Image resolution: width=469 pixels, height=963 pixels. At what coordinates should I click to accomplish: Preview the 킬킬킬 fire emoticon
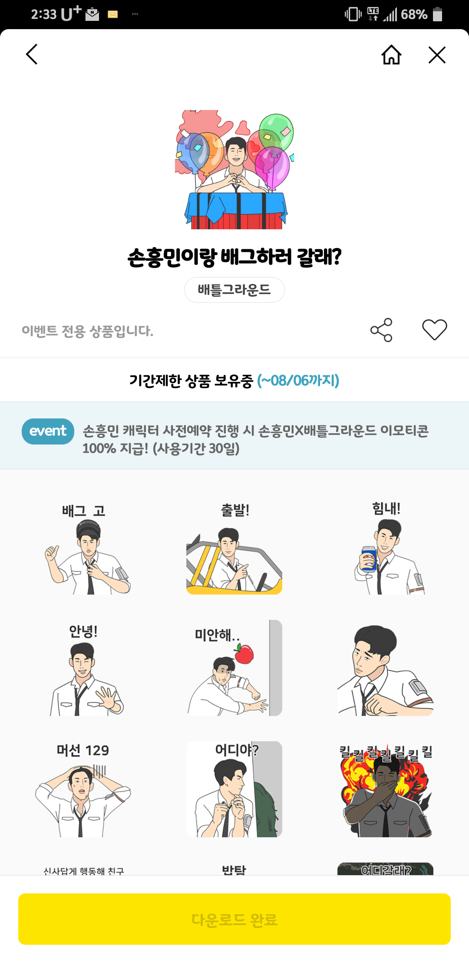[x=386, y=789]
